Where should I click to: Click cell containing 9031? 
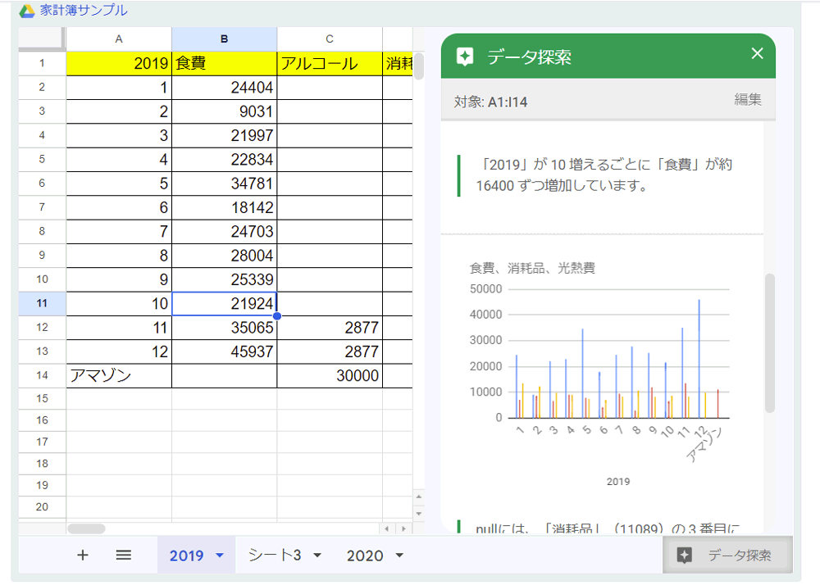coord(225,111)
